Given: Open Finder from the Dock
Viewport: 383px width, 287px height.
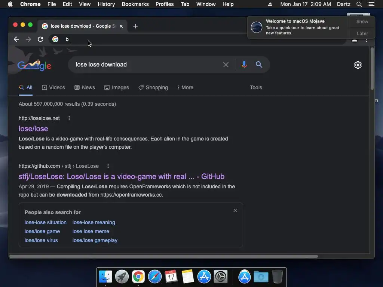Looking at the screenshot, I should click(x=105, y=277).
